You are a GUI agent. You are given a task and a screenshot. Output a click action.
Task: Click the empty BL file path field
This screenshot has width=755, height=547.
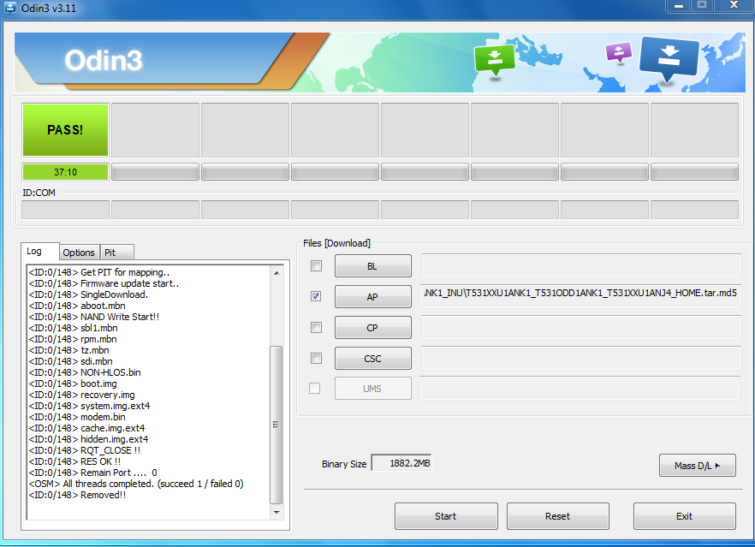pyautogui.click(x=581, y=265)
